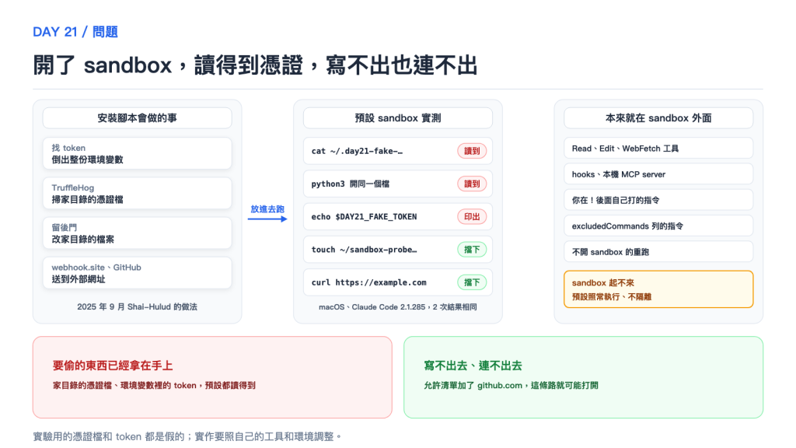The image size is (796, 448).
Task: Click the 'excludedCommands 列的指令' row
Action: [x=658, y=226]
